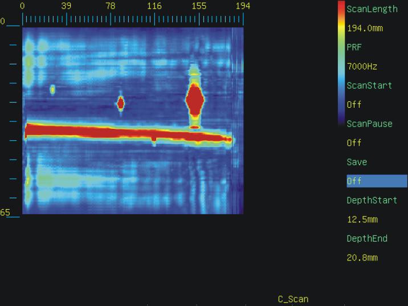Screen dimensions: 408x306
Task: Click the 20.8mm DepthEnd value
Action: pyautogui.click(x=362, y=258)
